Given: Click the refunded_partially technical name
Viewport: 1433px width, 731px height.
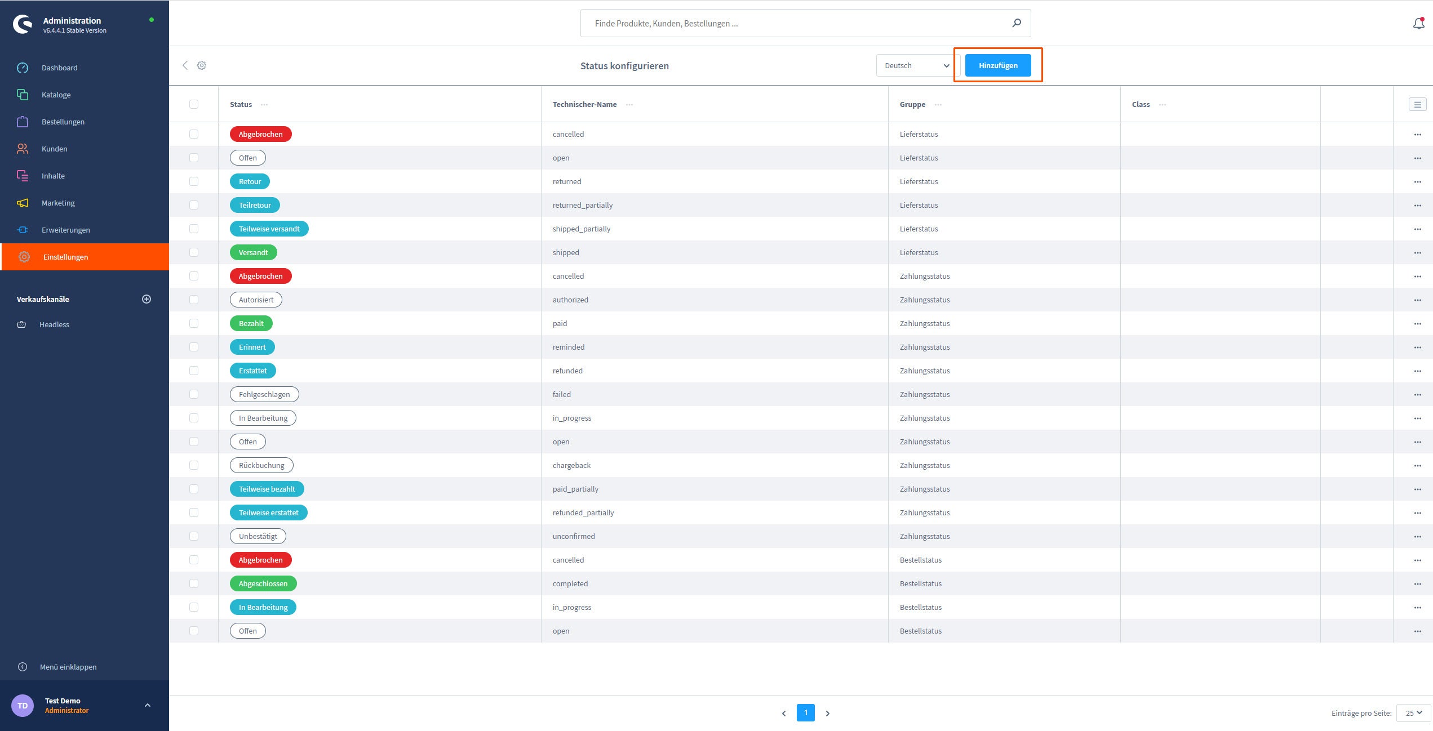Looking at the screenshot, I should click(x=583, y=512).
